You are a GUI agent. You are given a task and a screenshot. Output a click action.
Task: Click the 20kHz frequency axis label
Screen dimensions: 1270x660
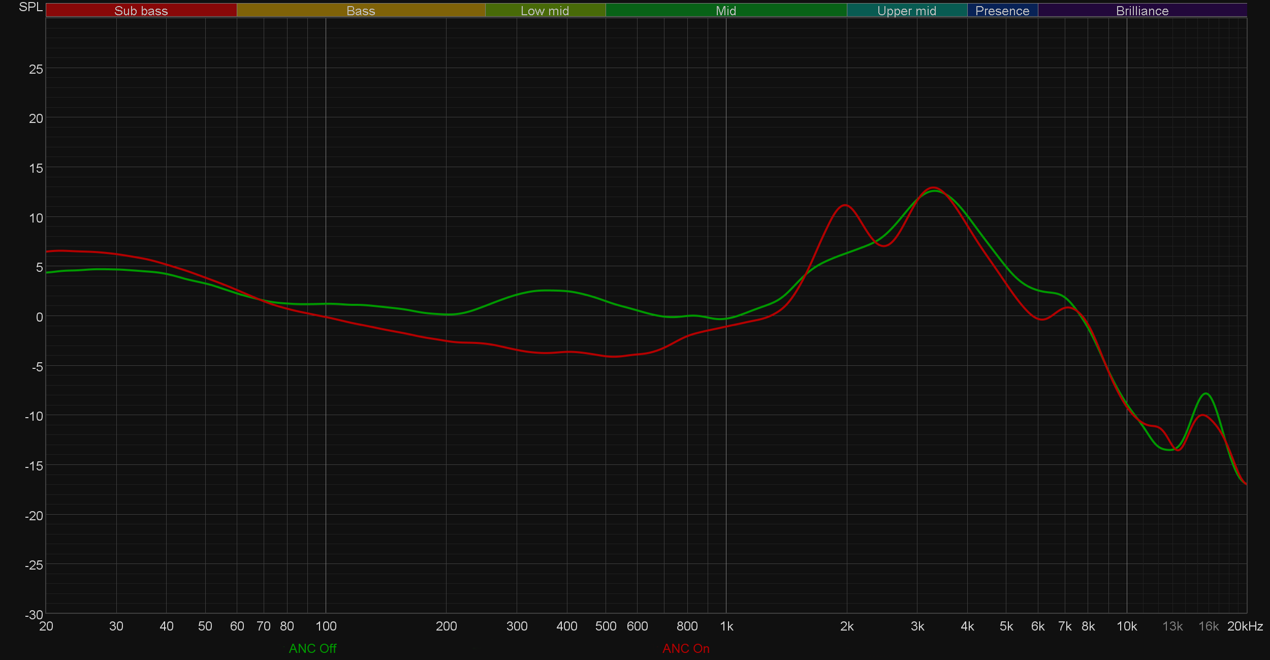1245,626
